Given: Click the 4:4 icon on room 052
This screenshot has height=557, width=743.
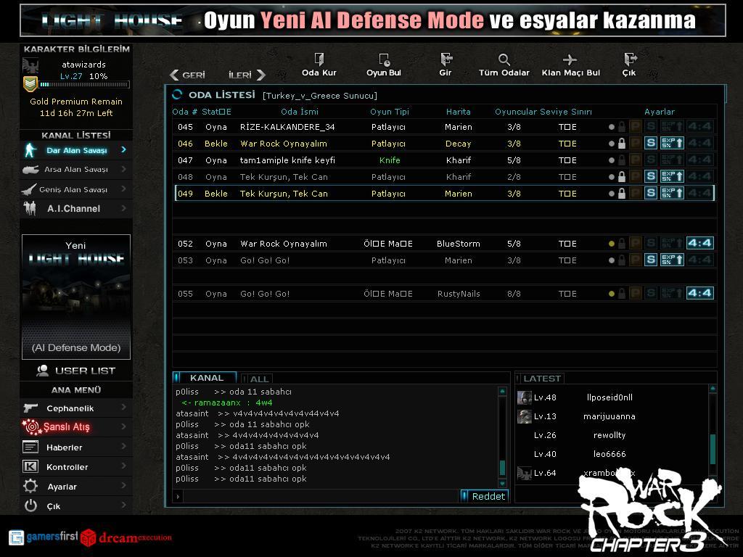Looking at the screenshot, I should point(700,243).
